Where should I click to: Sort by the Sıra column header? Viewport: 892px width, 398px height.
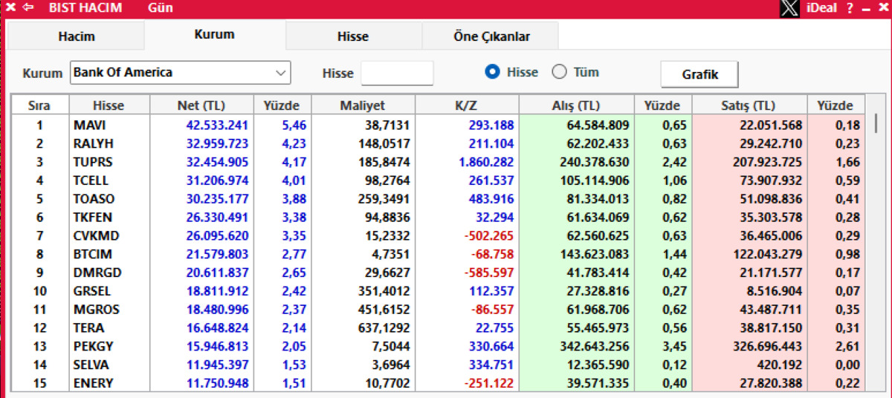(x=39, y=105)
